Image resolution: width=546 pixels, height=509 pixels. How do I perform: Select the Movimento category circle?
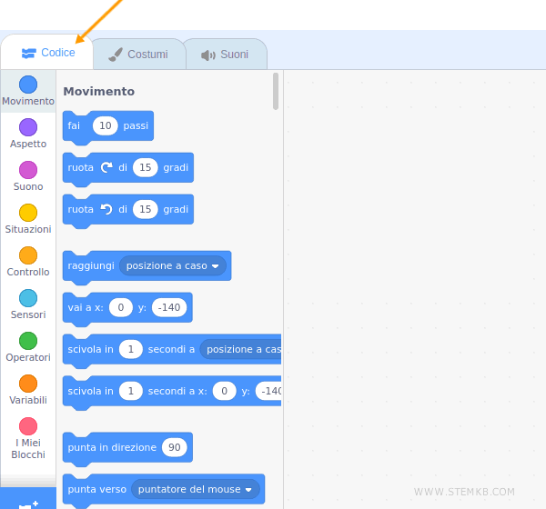pyautogui.click(x=28, y=85)
